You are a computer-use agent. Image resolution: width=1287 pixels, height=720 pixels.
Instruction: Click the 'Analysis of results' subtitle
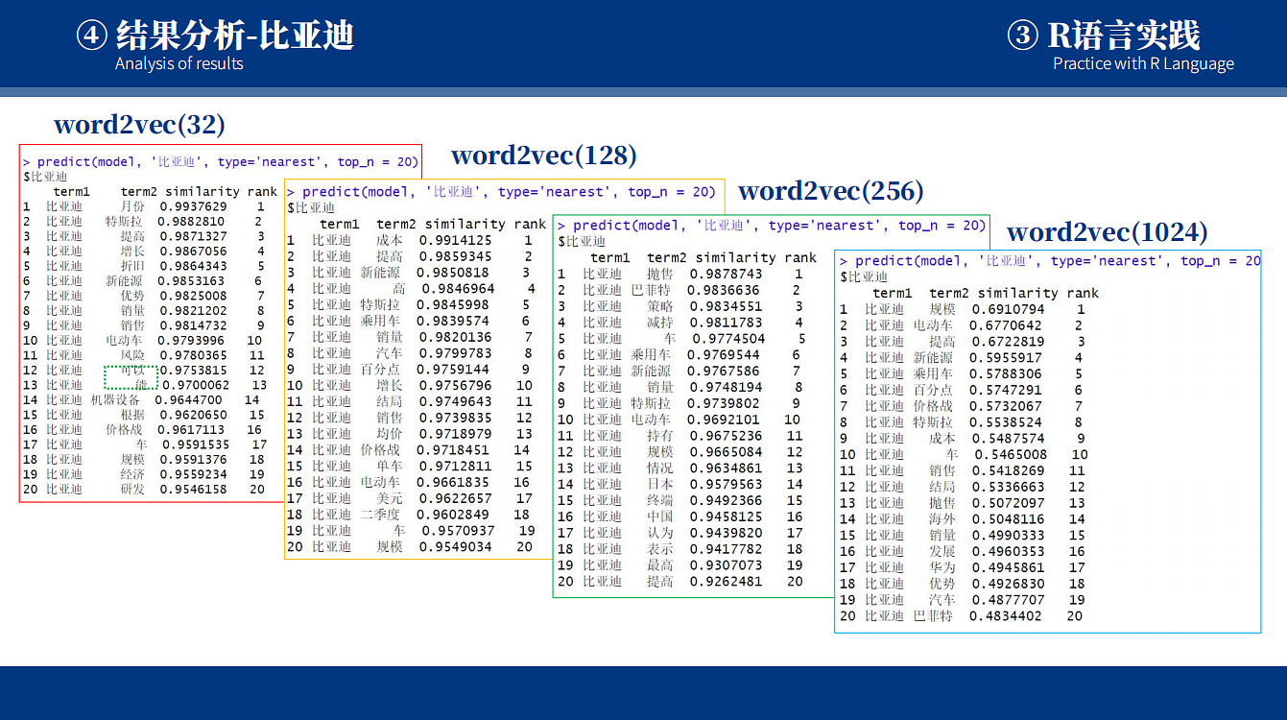[179, 64]
